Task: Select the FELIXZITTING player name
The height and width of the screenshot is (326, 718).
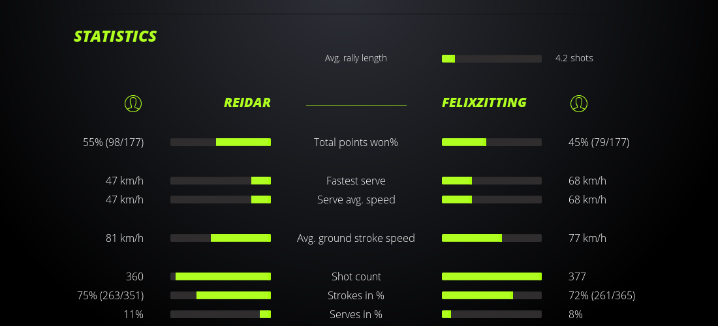Action: tap(484, 102)
